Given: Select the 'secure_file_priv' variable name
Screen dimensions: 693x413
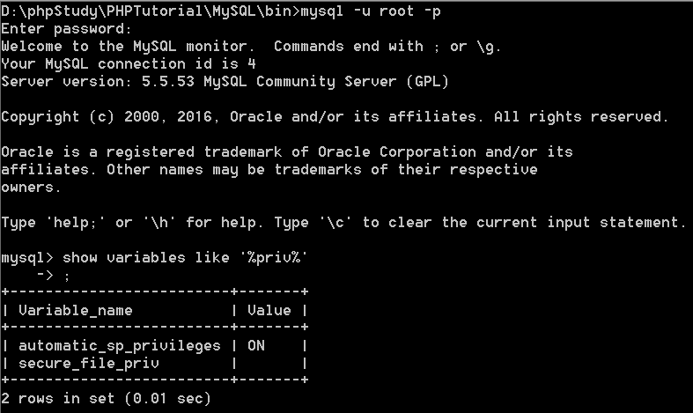Looking at the screenshot, I should click(88, 363).
